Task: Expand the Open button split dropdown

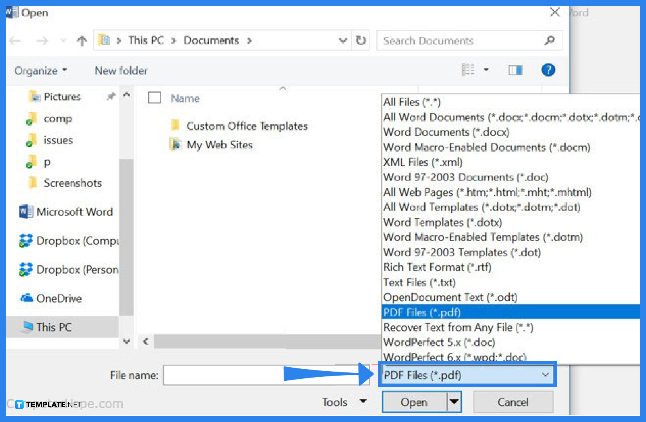Action: (x=454, y=402)
